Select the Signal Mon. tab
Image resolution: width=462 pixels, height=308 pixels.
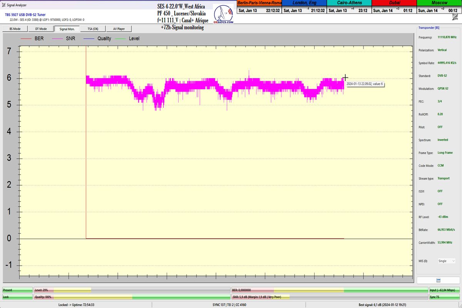[67, 29]
